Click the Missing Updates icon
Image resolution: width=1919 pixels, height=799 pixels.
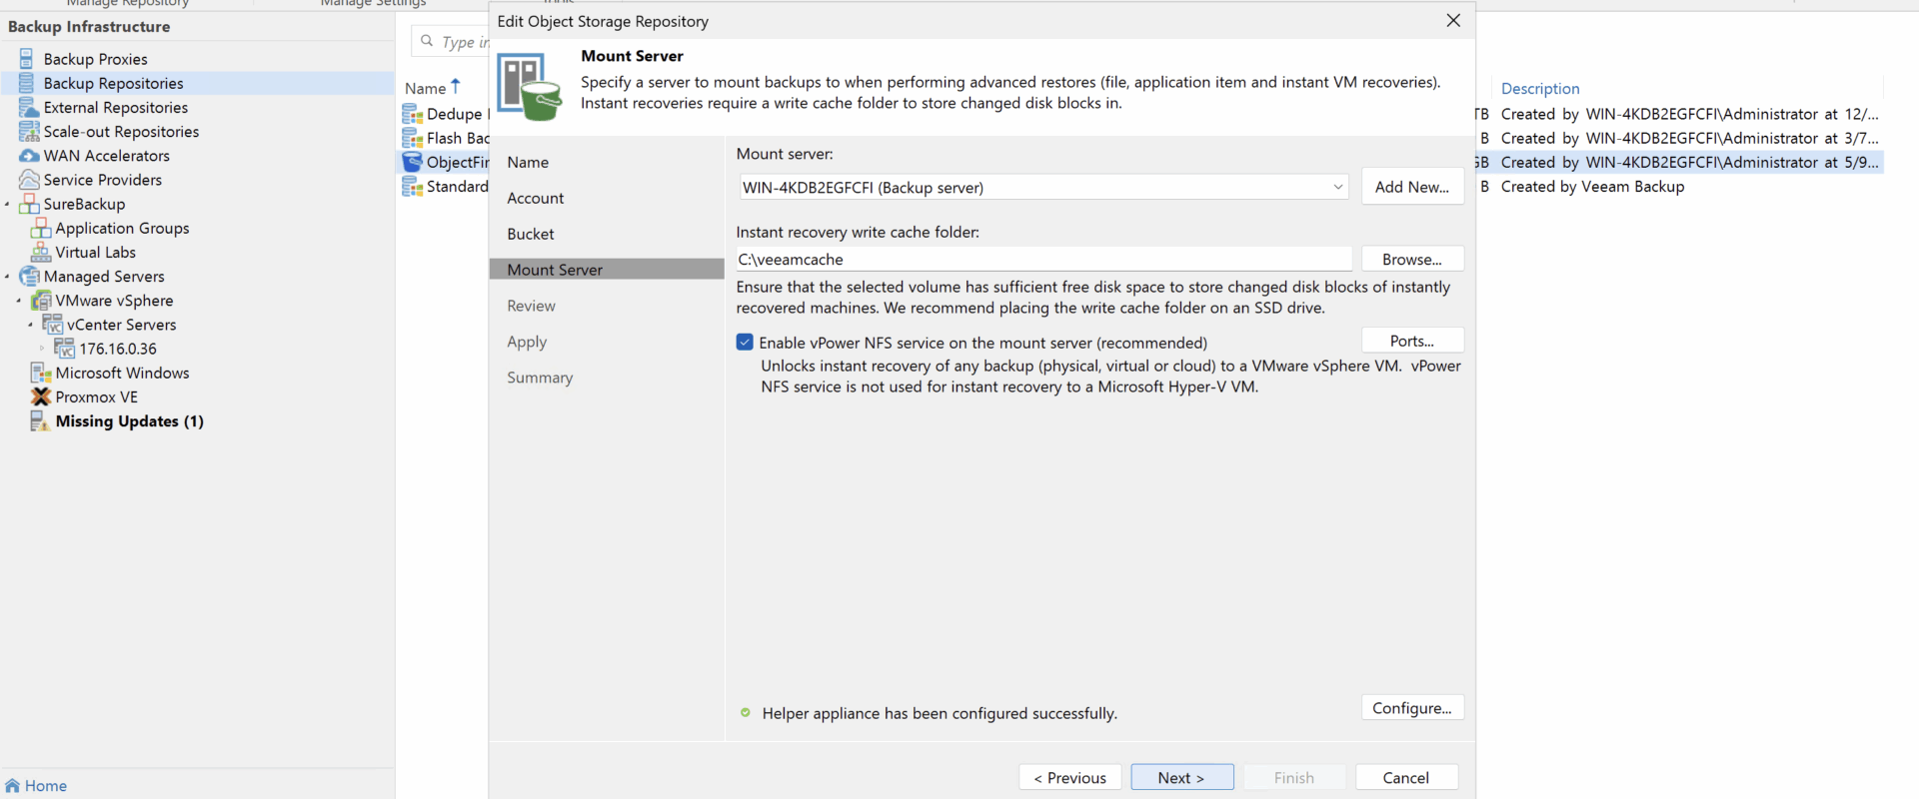click(x=40, y=420)
